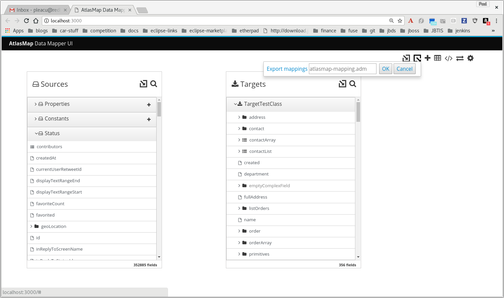
Task: Add a new Constant with its plus icon
Action: point(149,119)
